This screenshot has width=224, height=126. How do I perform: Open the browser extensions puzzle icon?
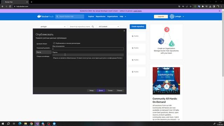pyautogui.click(x=203, y=6)
